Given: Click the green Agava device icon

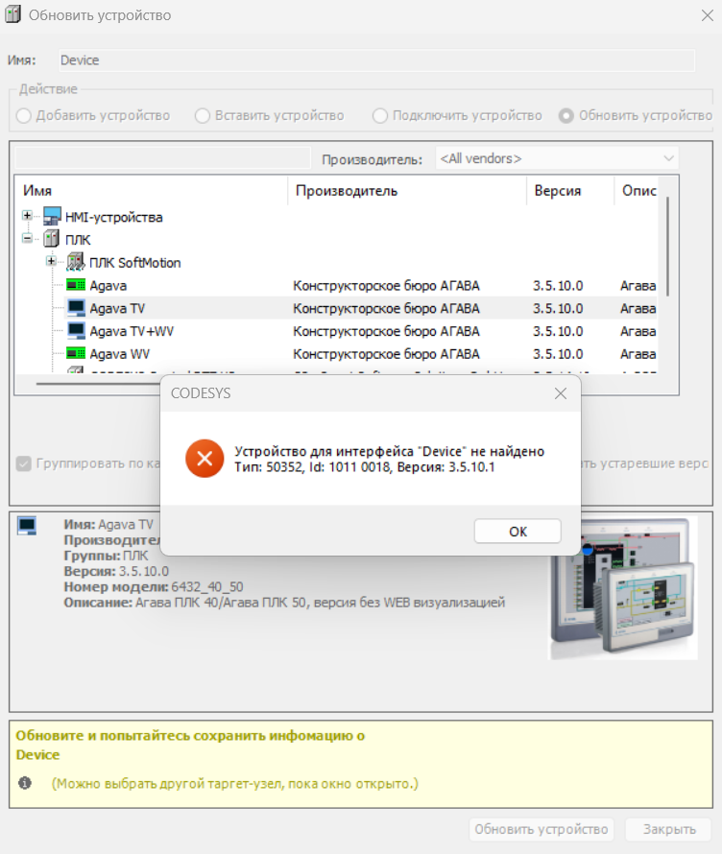Looking at the screenshot, I should (76, 285).
